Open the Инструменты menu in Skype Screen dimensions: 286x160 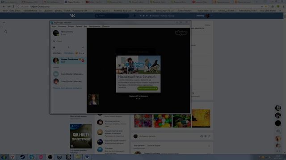point(94,26)
